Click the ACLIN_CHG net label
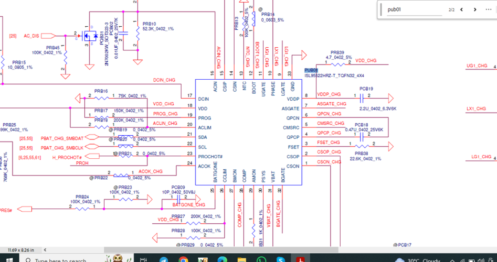497x262 pixels. point(165,123)
